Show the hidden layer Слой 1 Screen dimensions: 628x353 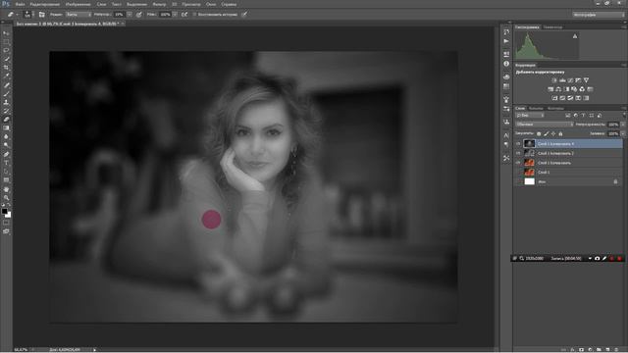click(x=518, y=173)
